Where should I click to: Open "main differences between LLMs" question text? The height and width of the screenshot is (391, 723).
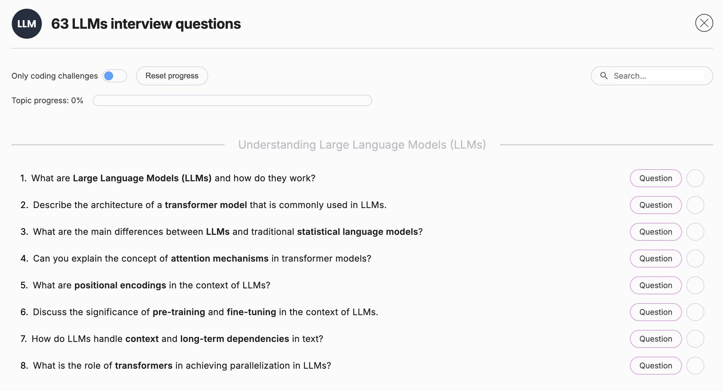click(x=228, y=232)
